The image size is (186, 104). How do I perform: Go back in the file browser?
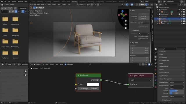click(2, 8)
